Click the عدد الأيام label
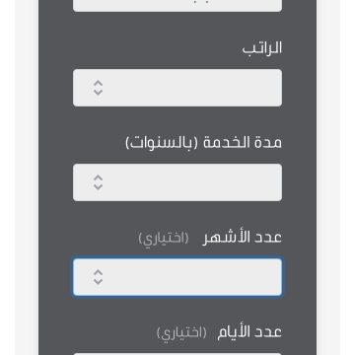 [x=249, y=332]
